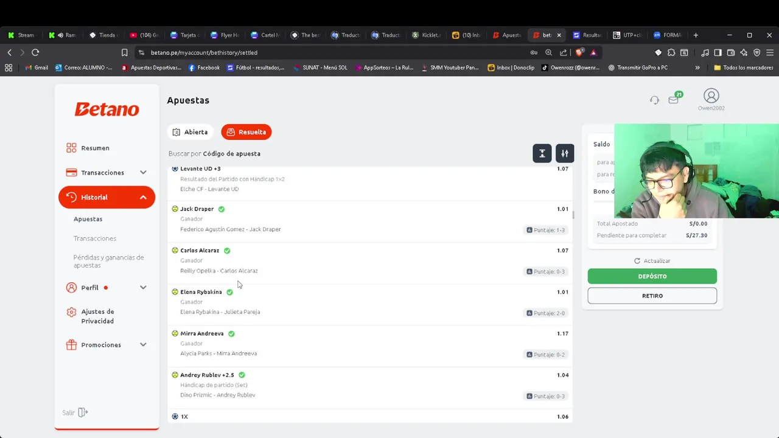Switch to the Kicklet browser tab

pos(426,35)
